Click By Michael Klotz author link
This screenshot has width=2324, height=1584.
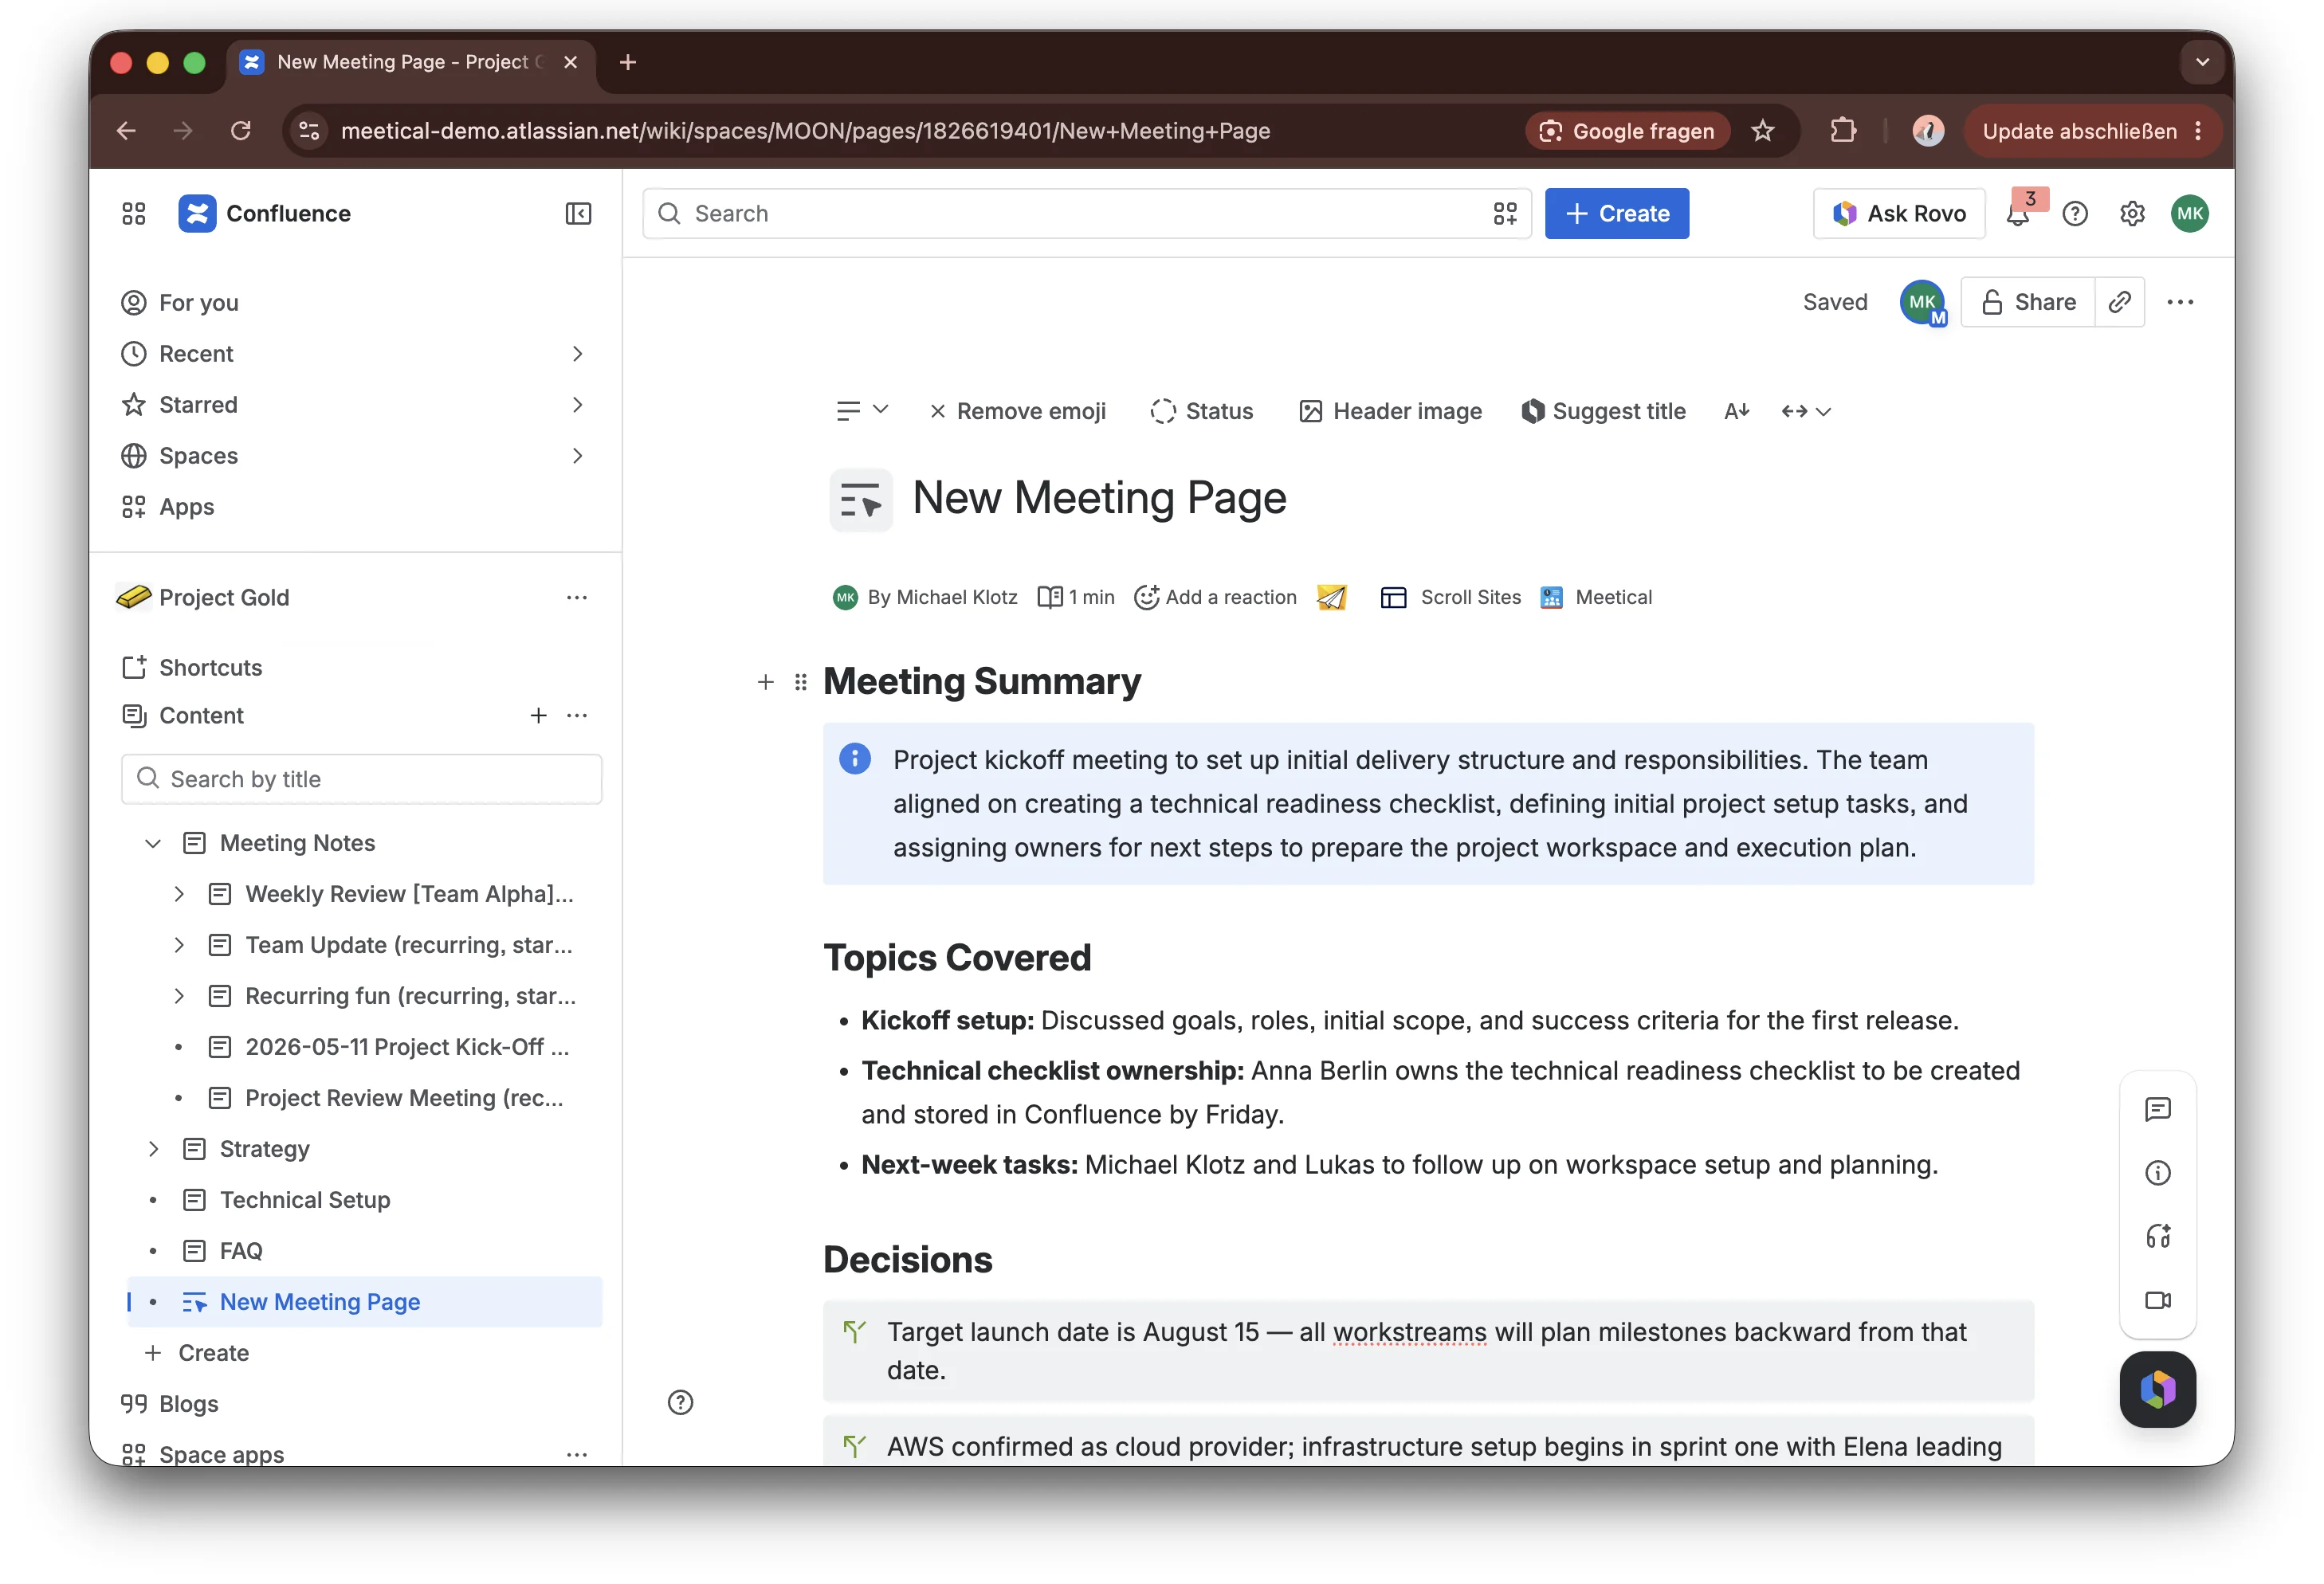(942, 597)
